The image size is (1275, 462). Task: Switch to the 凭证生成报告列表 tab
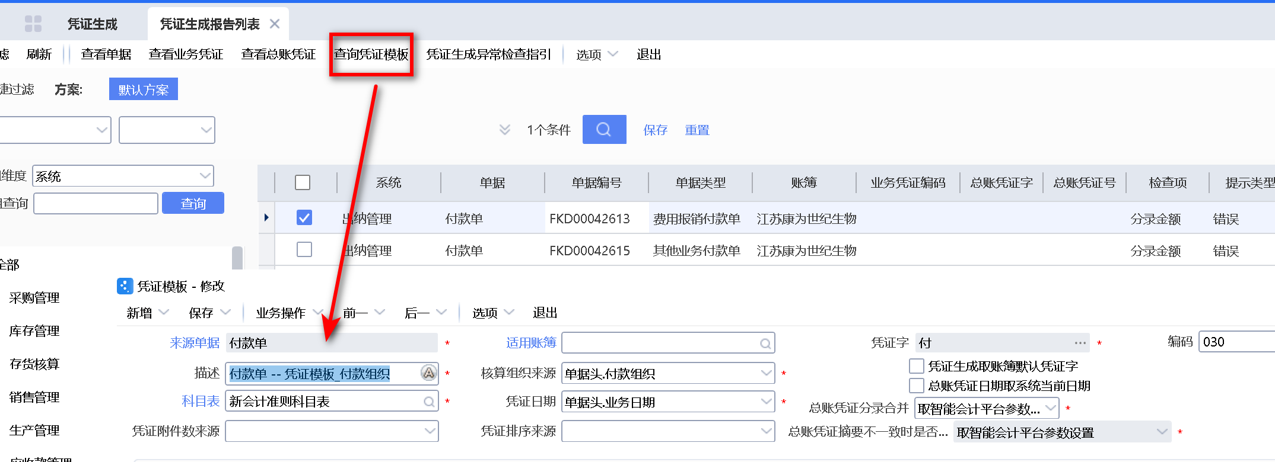[x=209, y=24]
